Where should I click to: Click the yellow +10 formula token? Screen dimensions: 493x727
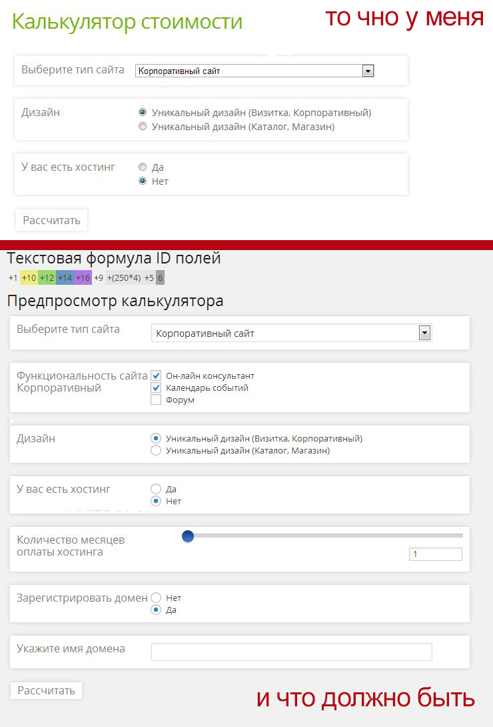point(29,277)
